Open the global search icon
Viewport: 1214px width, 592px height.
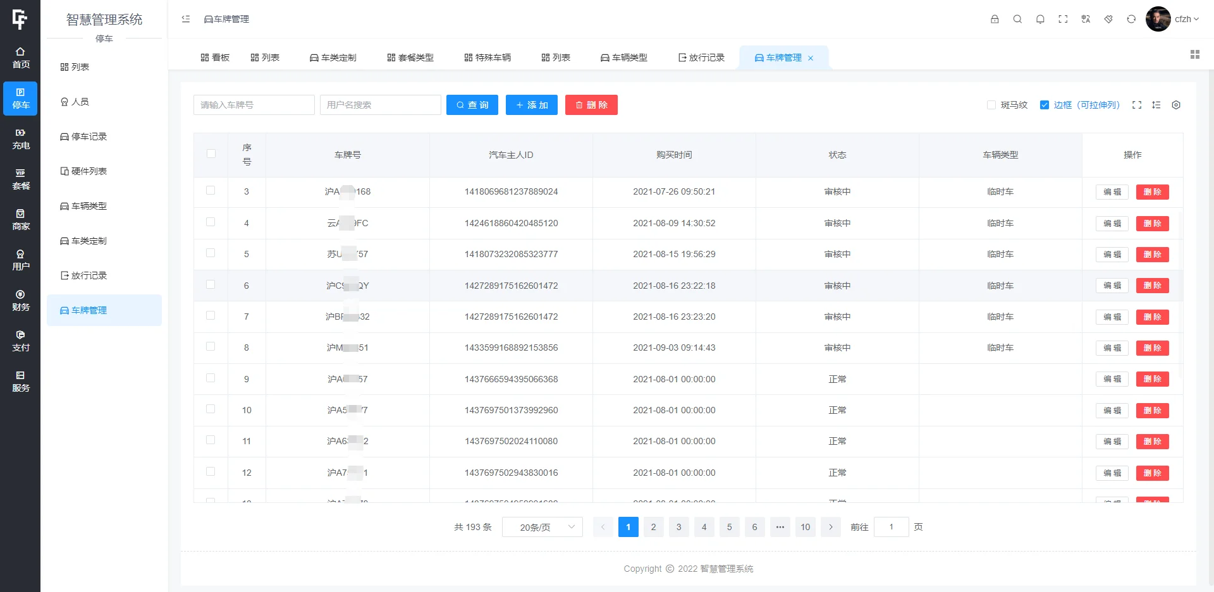(1017, 19)
